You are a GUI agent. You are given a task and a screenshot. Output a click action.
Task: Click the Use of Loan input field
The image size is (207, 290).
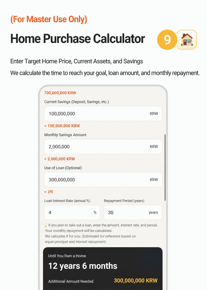pos(103,179)
